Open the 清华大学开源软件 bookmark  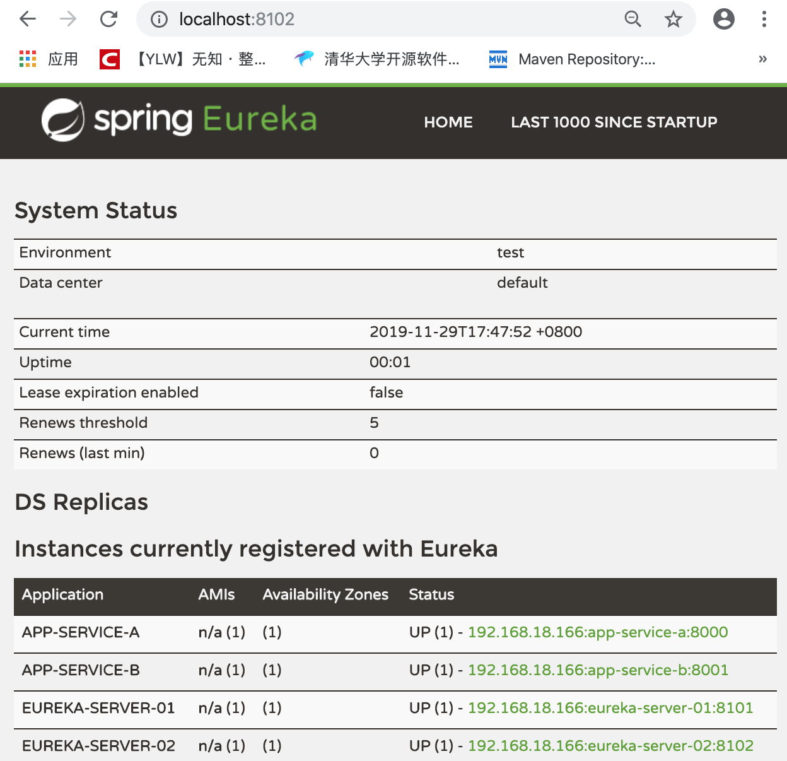click(x=376, y=59)
